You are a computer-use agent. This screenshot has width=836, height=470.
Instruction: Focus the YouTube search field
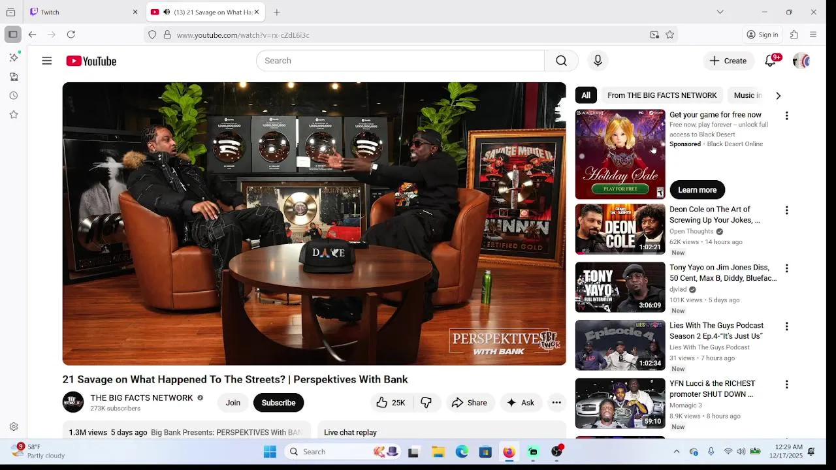pos(400,61)
